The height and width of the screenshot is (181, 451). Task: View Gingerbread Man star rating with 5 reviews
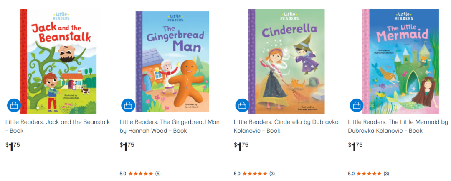(140, 174)
